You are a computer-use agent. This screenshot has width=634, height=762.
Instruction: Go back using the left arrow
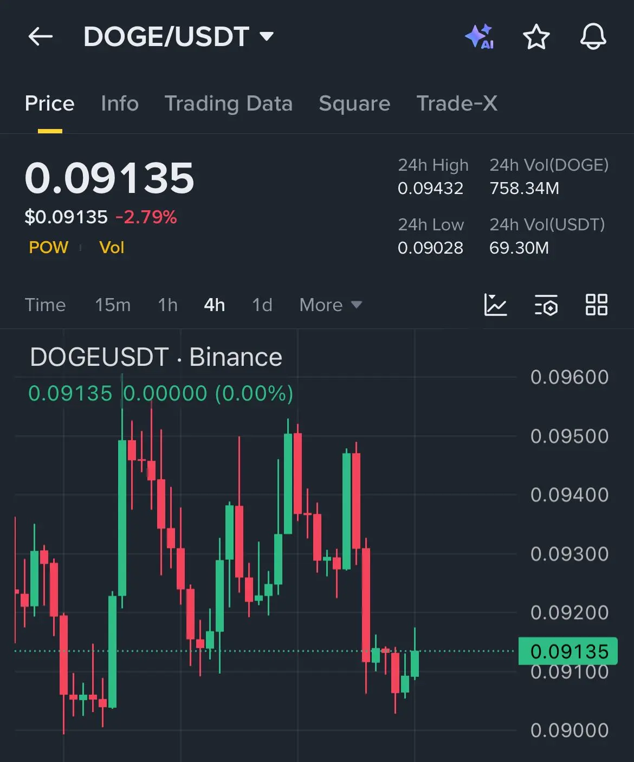(x=41, y=37)
